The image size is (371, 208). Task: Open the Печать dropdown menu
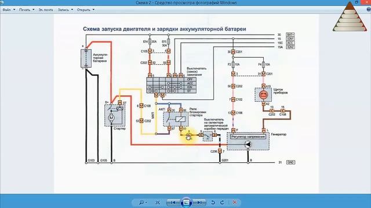pos(27,10)
